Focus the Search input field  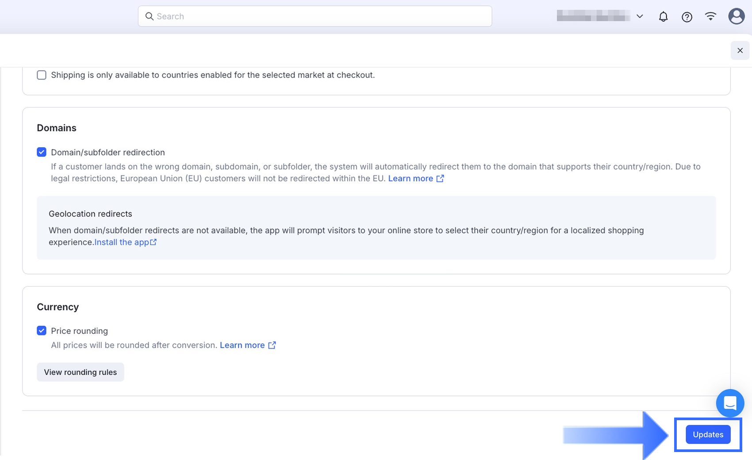318,16
